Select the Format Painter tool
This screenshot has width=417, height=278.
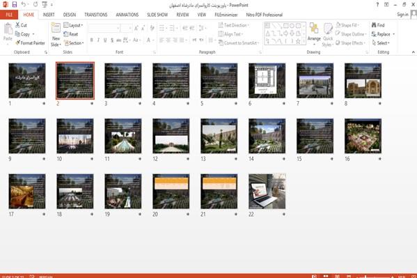(x=30, y=43)
